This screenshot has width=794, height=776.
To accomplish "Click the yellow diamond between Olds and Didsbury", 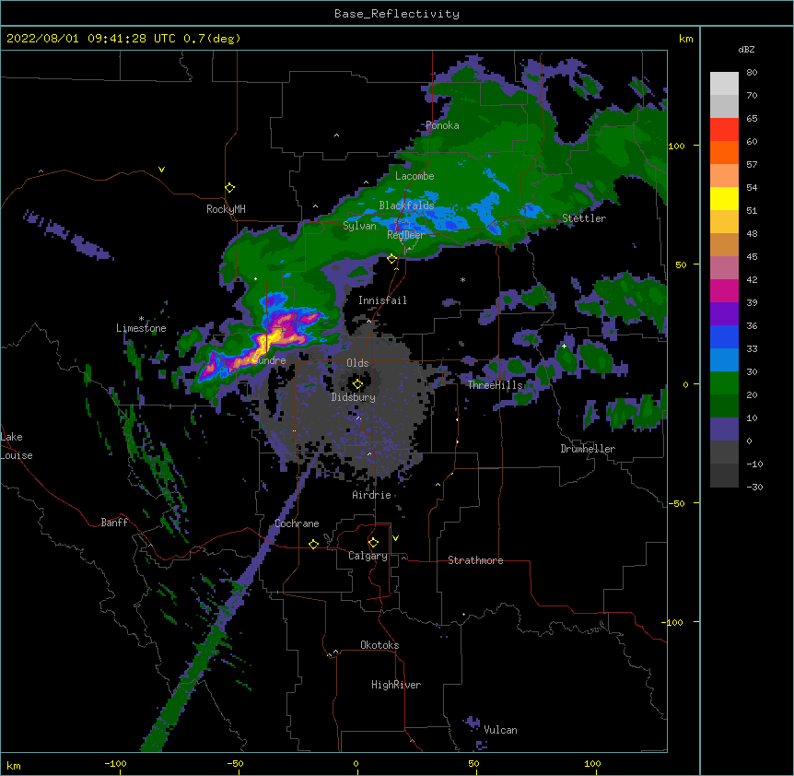I will pyautogui.click(x=357, y=384).
